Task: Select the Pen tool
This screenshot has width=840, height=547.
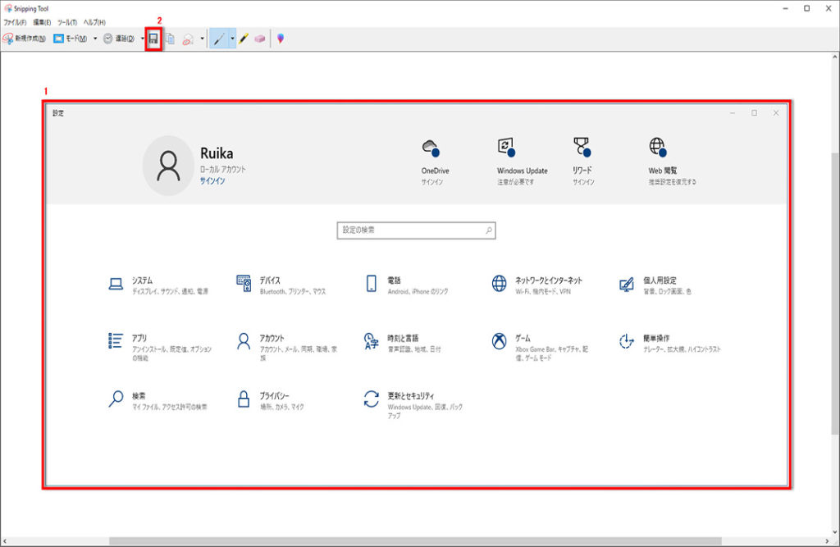Action: [218, 39]
